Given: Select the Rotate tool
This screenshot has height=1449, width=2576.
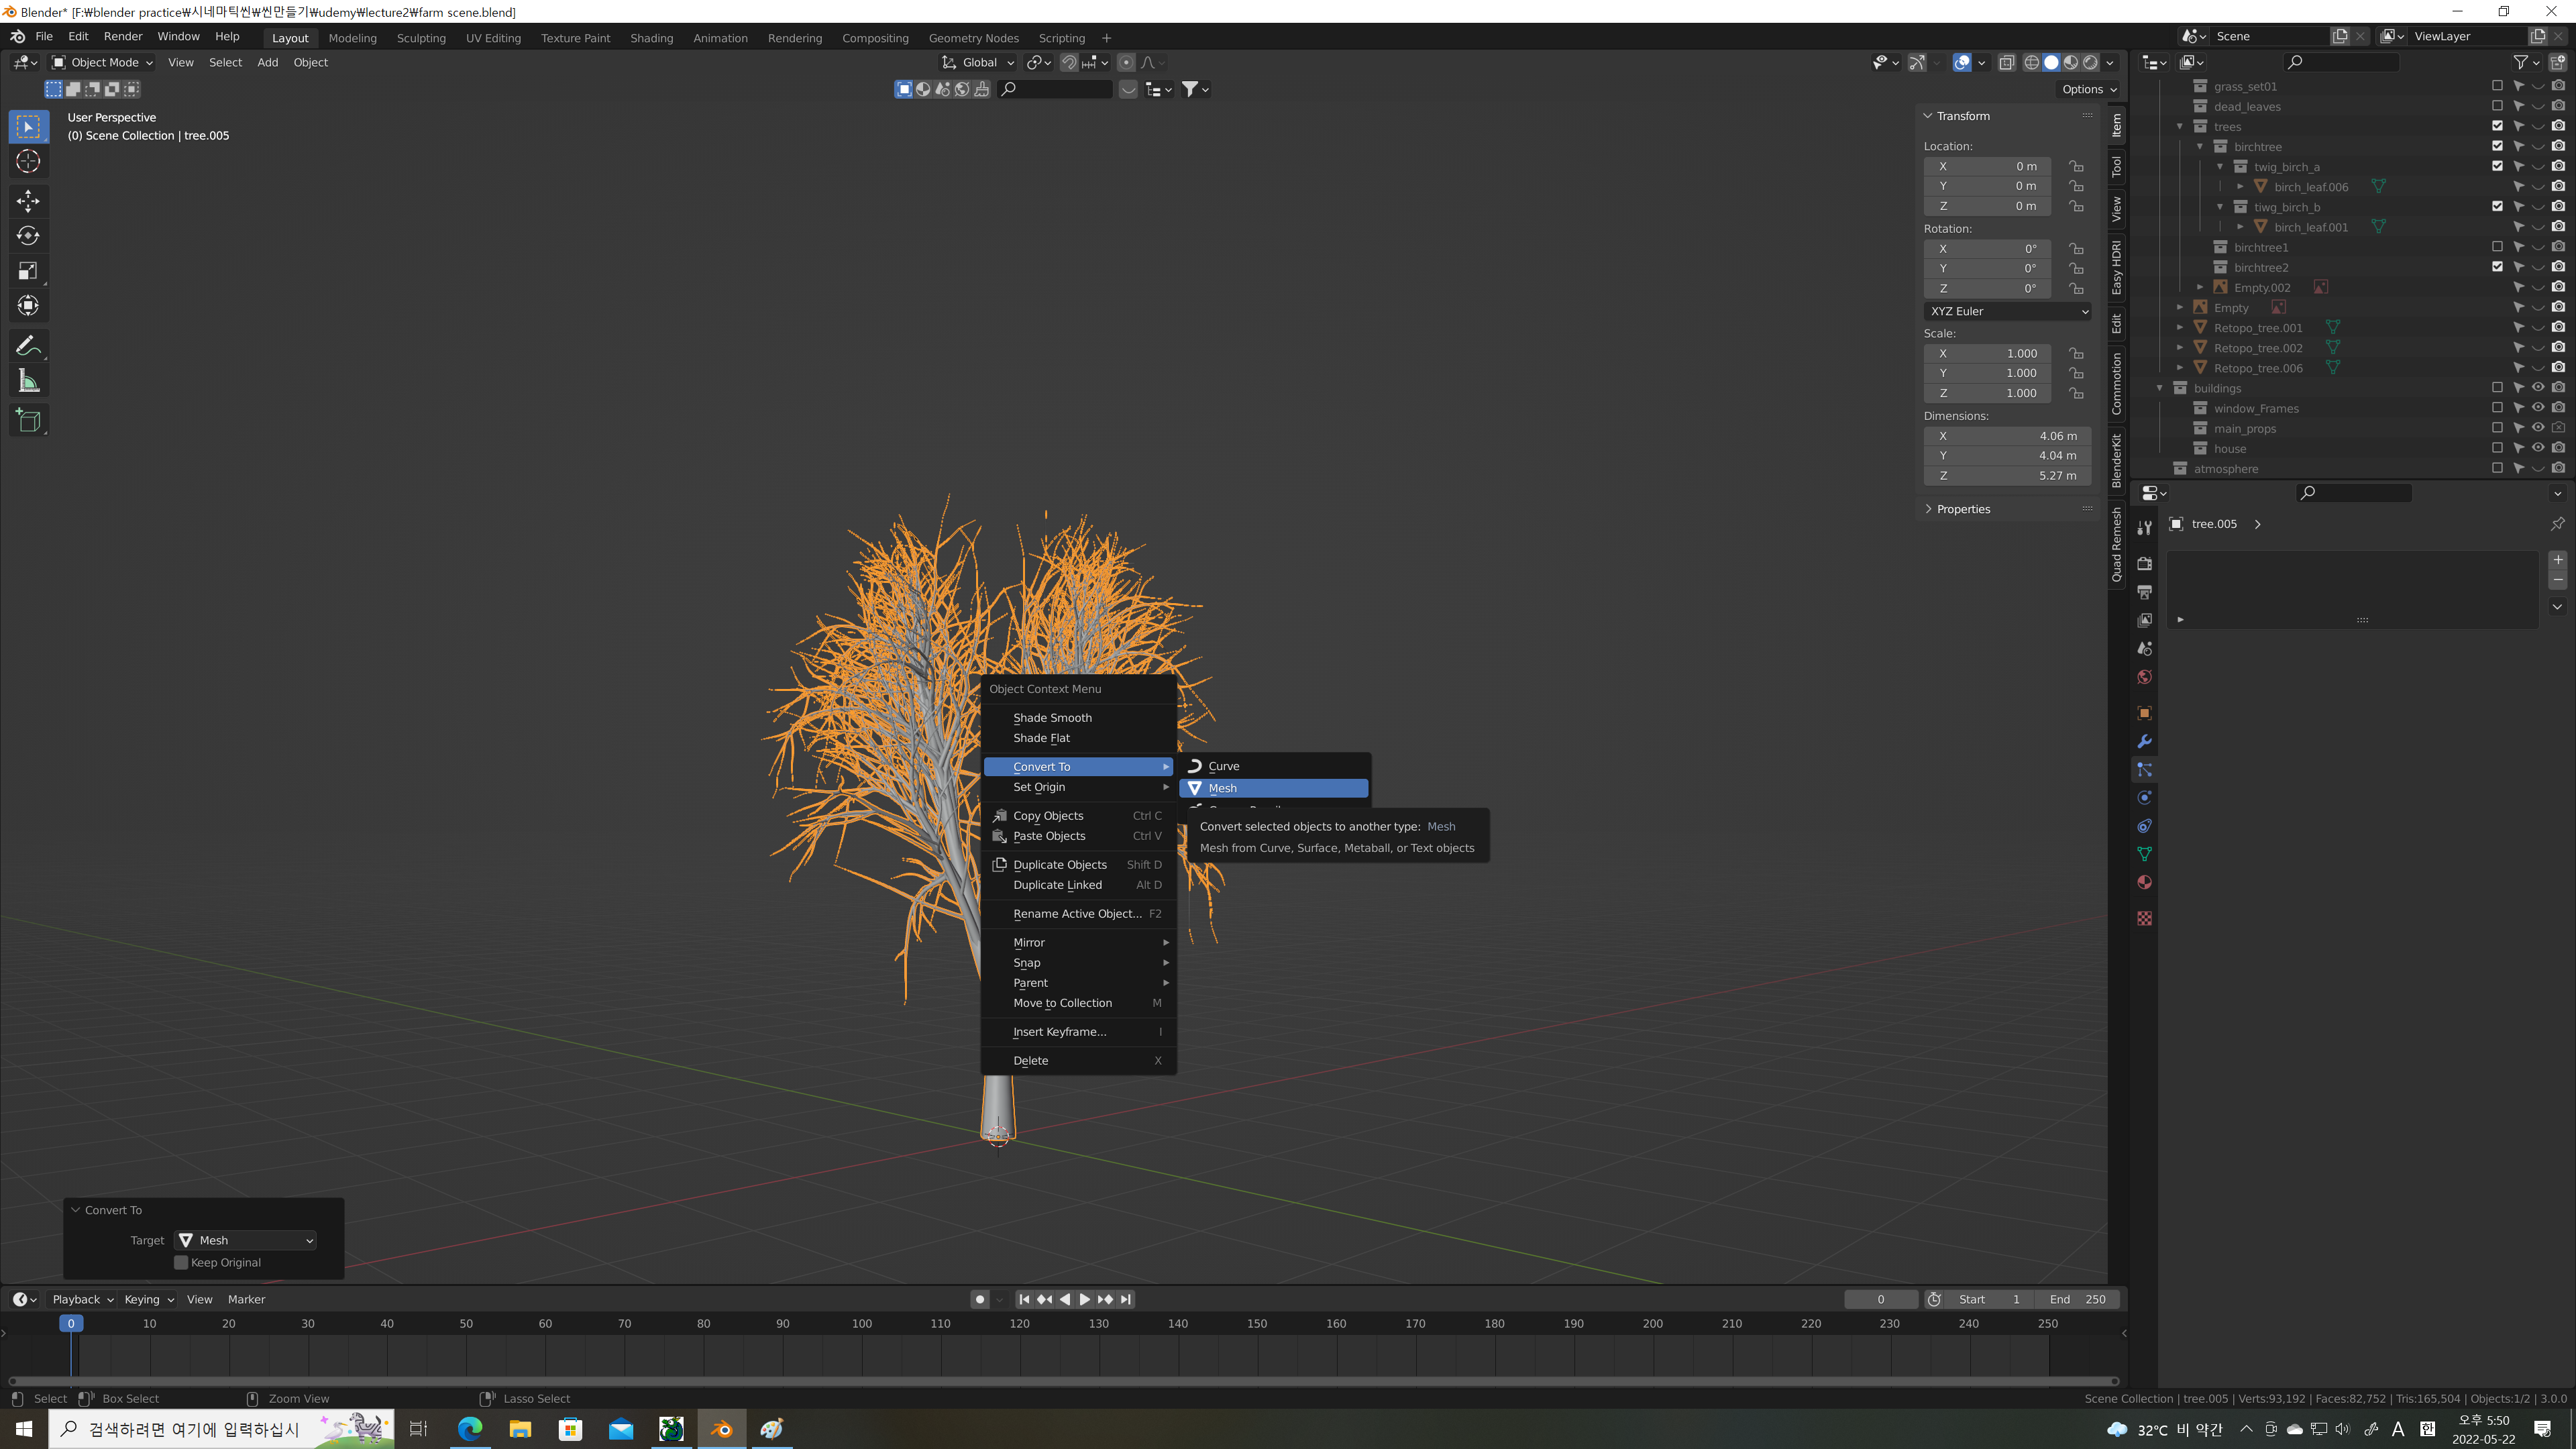Looking at the screenshot, I should tap(28, 236).
